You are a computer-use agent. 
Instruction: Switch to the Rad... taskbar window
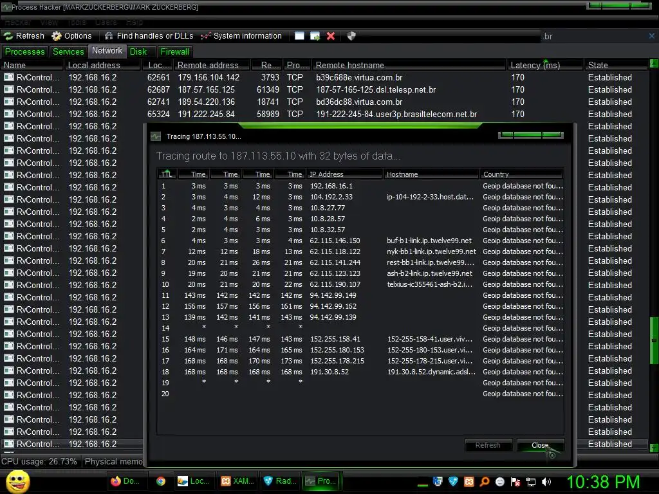click(279, 481)
